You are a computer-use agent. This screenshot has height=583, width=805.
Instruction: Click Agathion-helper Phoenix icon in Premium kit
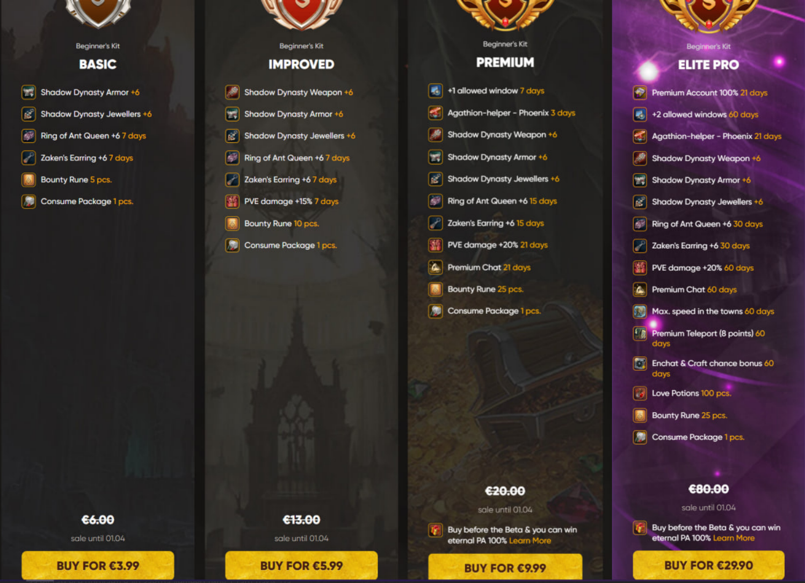click(x=436, y=113)
